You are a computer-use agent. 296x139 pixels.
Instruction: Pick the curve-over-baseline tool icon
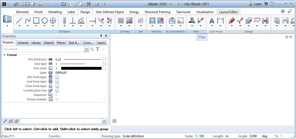pyautogui.click(x=81, y=21)
